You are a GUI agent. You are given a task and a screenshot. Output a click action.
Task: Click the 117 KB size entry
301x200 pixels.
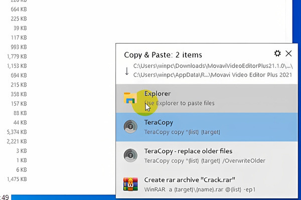coord(19,37)
